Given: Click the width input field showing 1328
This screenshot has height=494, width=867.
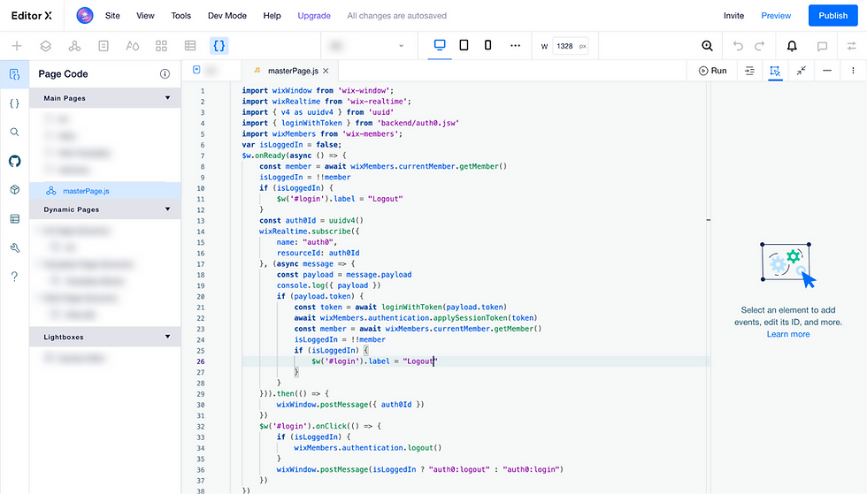Looking at the screenshot, I should tap(570, 46).
